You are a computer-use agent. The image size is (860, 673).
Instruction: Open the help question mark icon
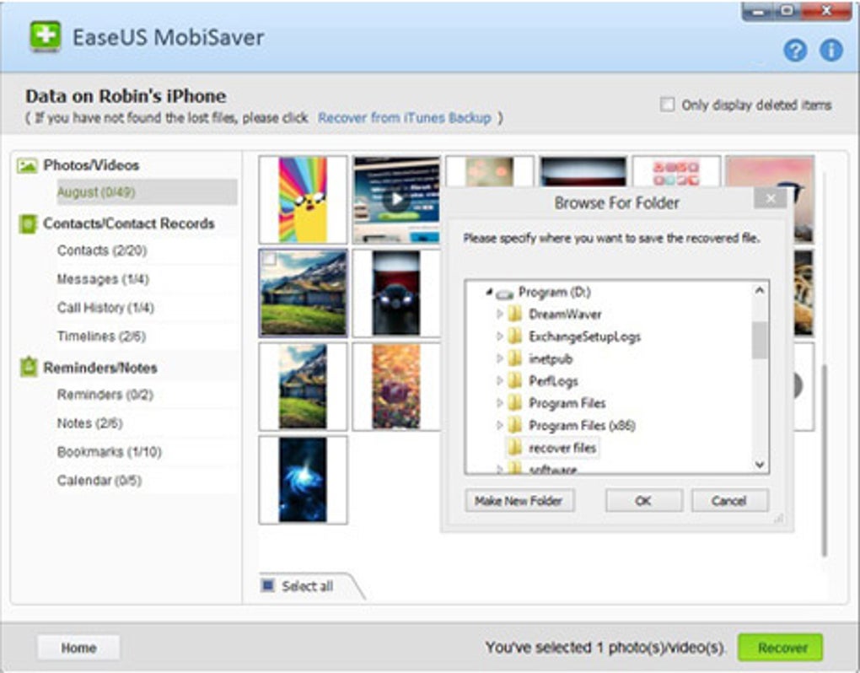[x=795, y=51]
